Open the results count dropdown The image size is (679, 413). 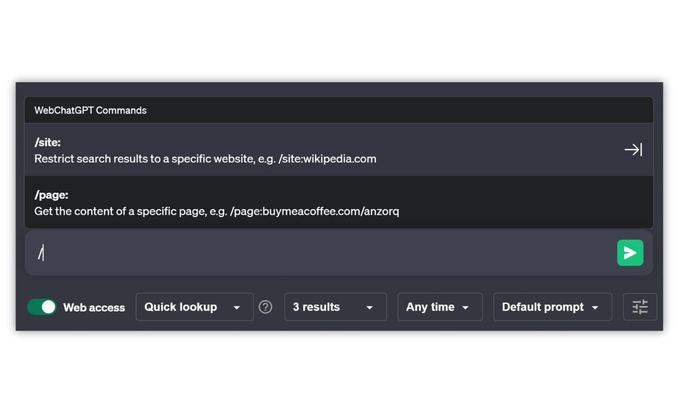click(x=335, y=307)
